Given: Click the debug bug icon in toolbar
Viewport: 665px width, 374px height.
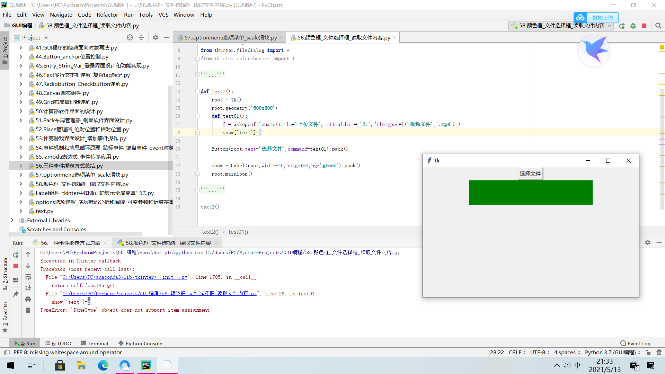Looking at the screenshot, I should point(633,26).
